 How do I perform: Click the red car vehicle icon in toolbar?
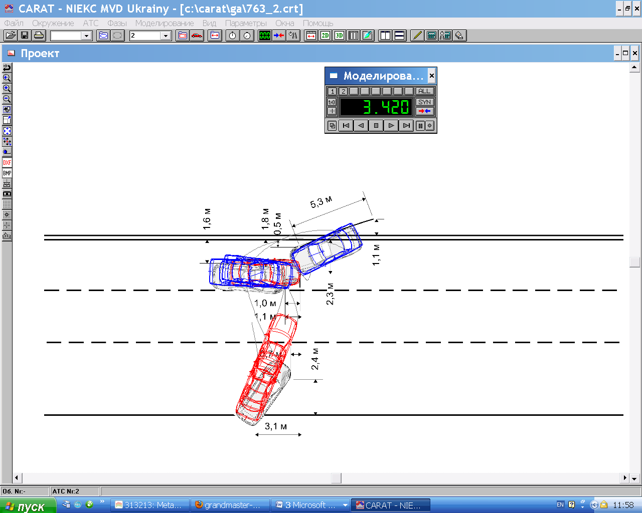197,36
